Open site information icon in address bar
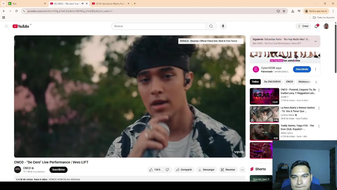337x190 pixels. (24, 11)
